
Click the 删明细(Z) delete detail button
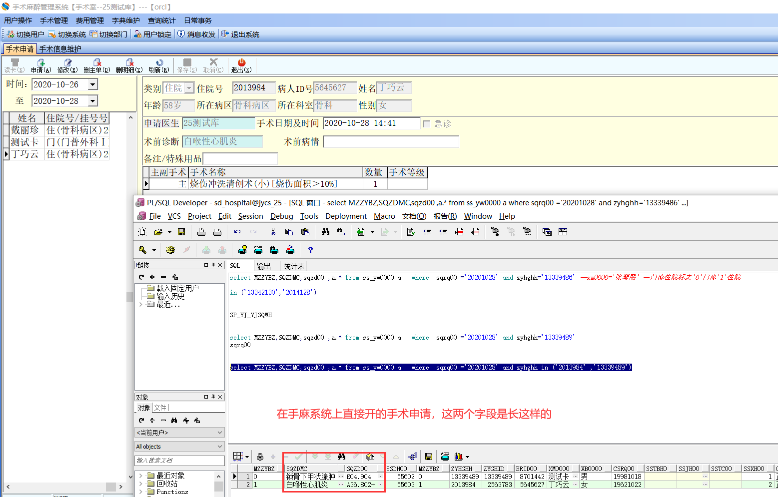[x=129, y=65]
